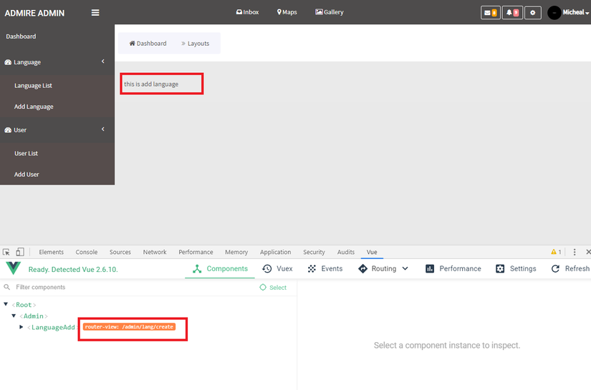
Task: Select the Root component in tree
Action: coord(24,305)
